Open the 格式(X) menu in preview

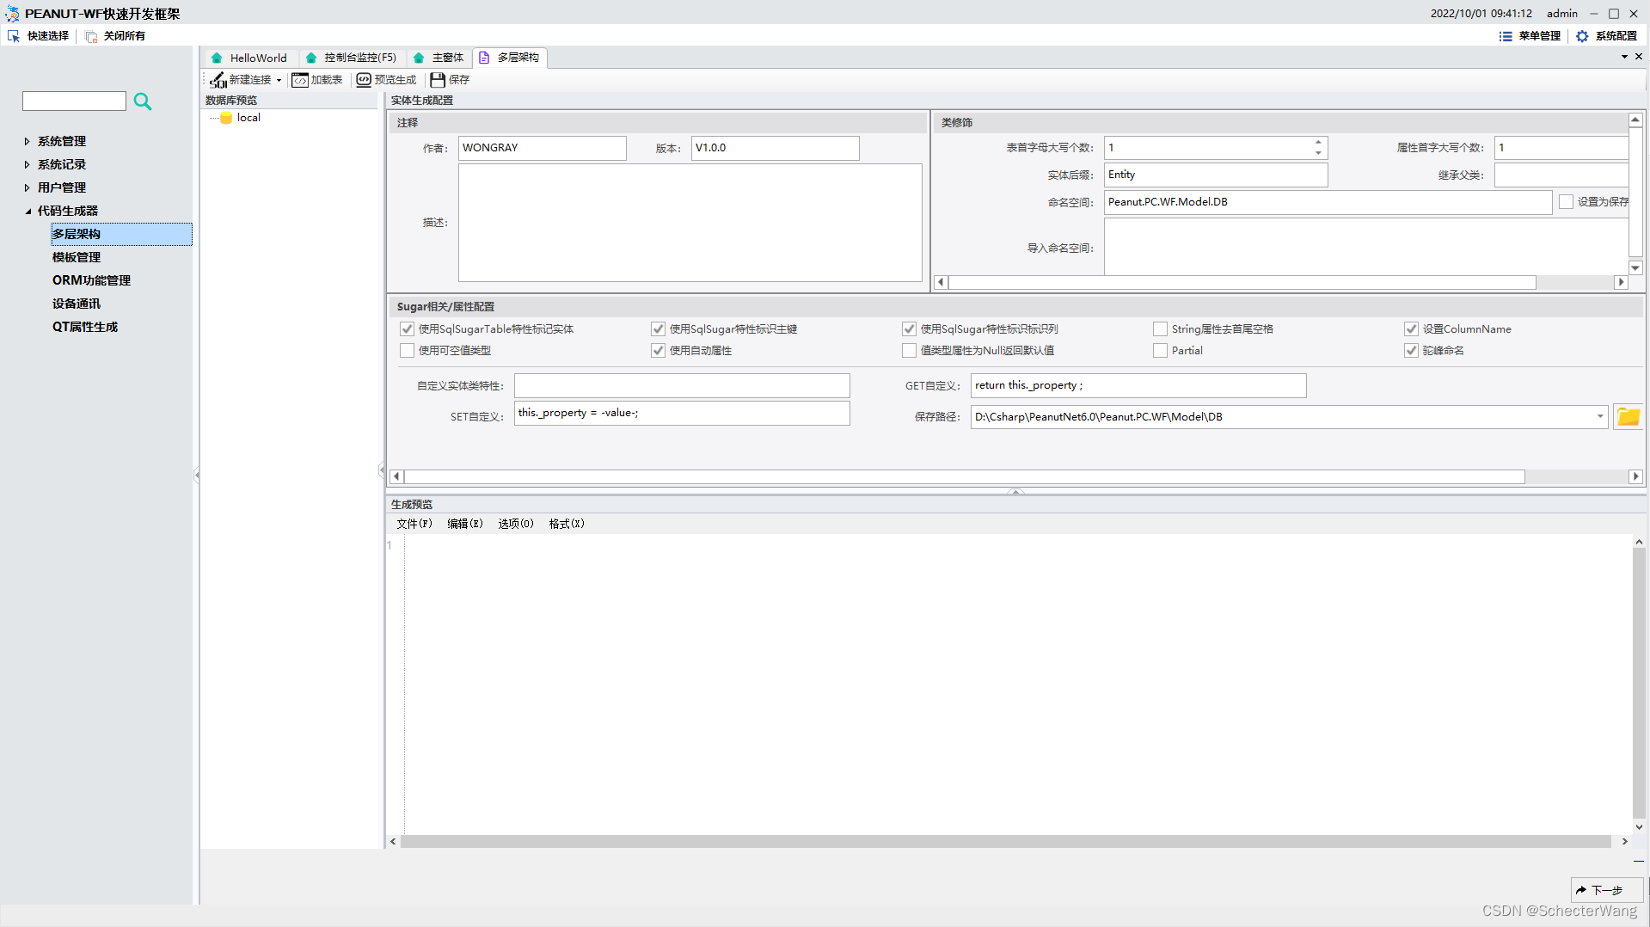click(567, 524)
